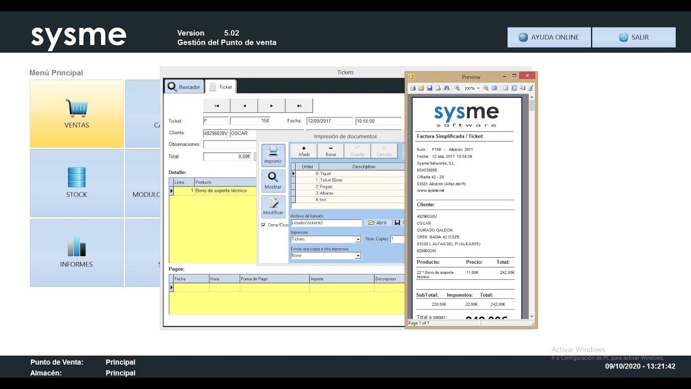Click the Añadir plus button
This screenshot has width=691, height=389.
point(304,151)
